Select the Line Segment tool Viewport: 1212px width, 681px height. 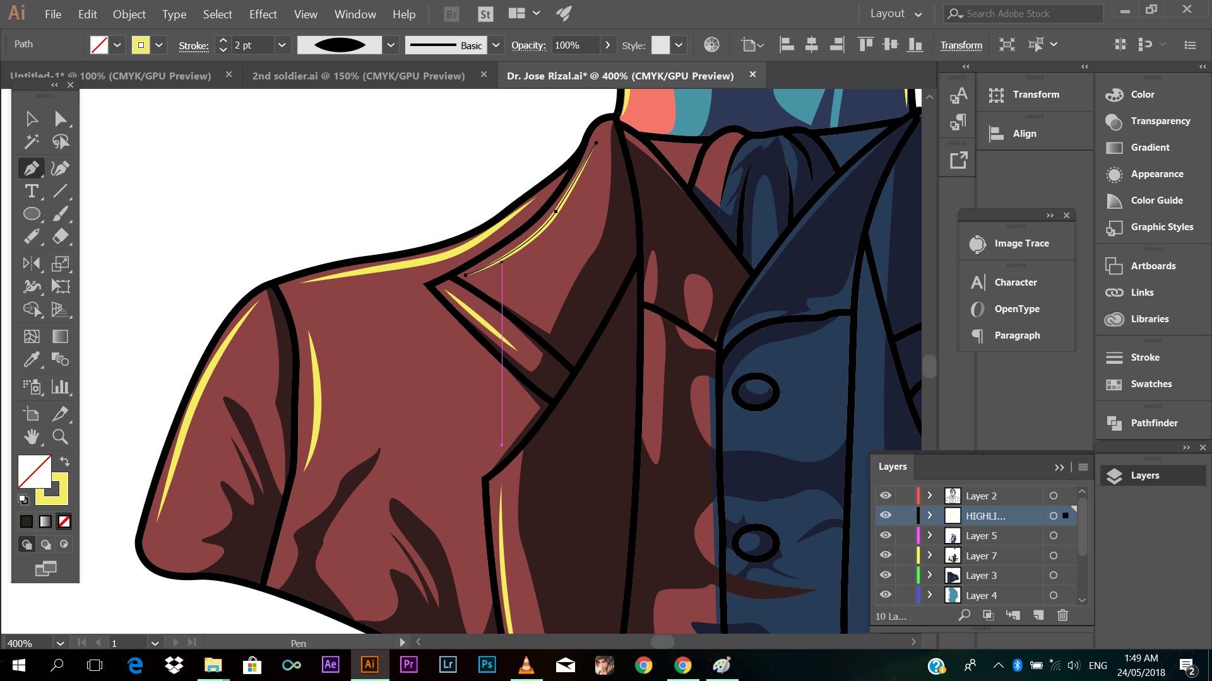[61, 191]
